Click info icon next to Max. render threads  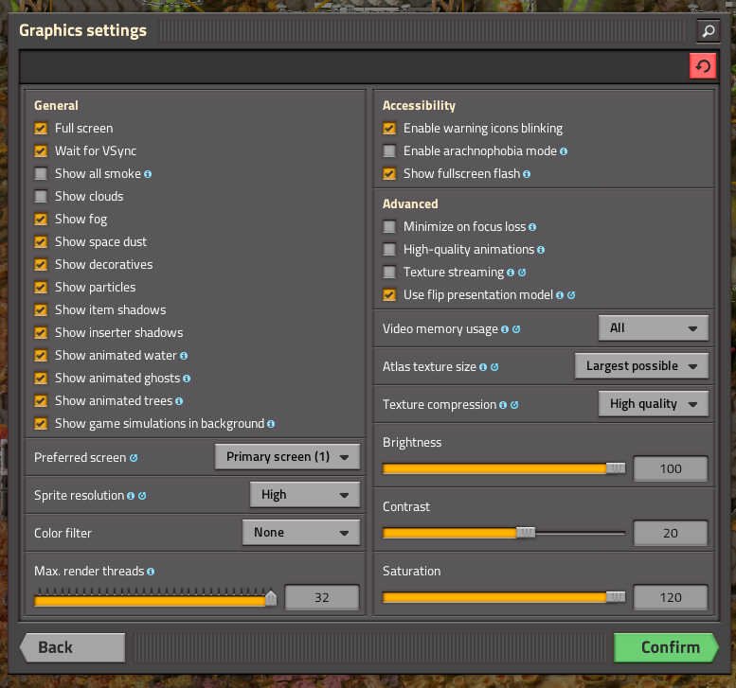152,572
